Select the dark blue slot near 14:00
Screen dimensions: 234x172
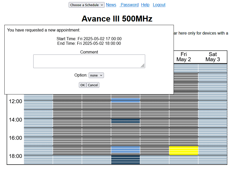(x=125, y=121)
